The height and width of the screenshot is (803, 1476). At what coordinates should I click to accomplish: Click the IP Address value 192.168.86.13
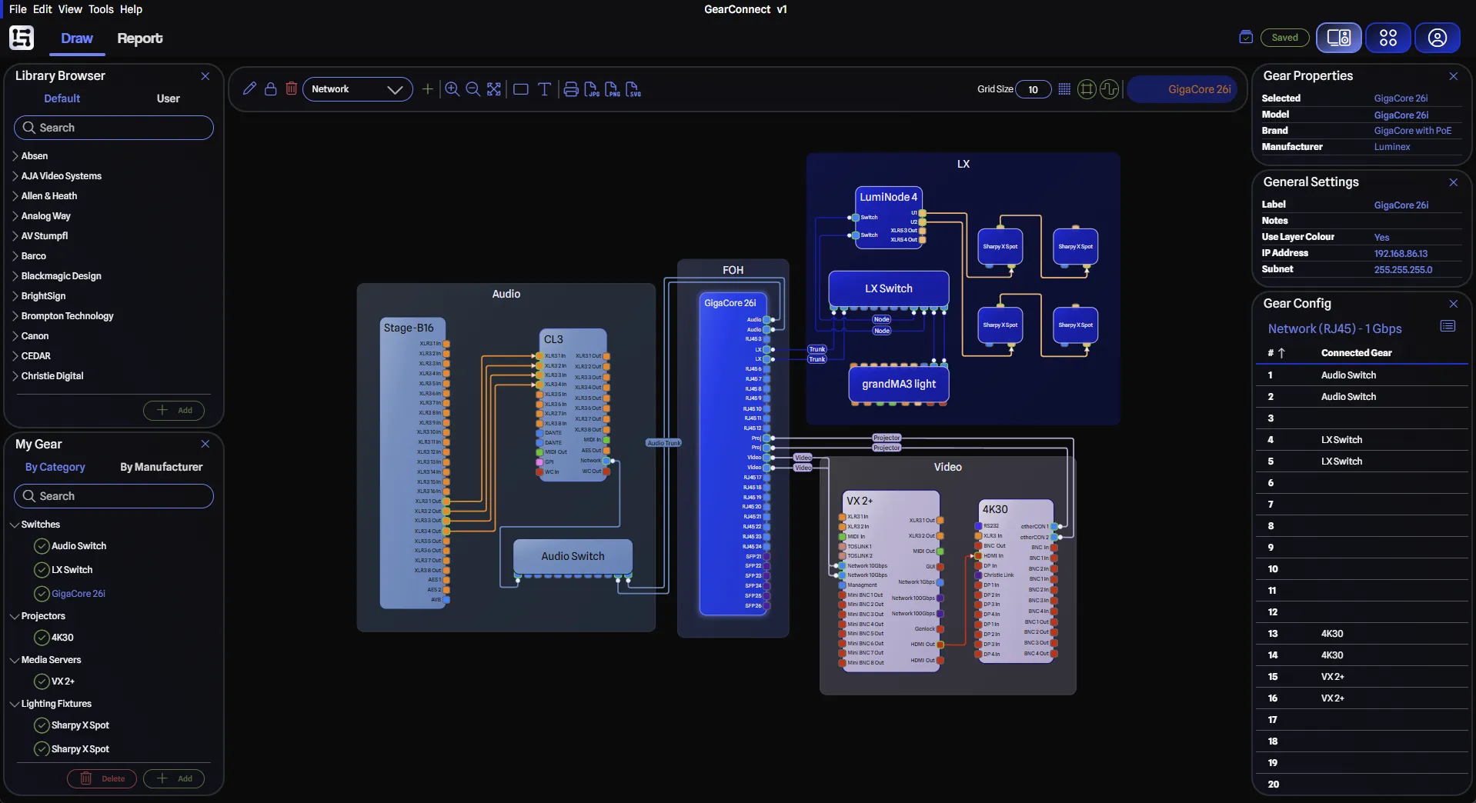[1401, 254]
